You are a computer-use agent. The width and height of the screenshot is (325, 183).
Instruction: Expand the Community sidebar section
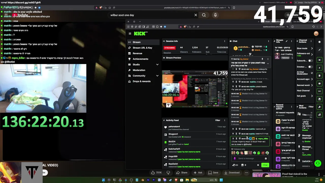tap(157, 76)
